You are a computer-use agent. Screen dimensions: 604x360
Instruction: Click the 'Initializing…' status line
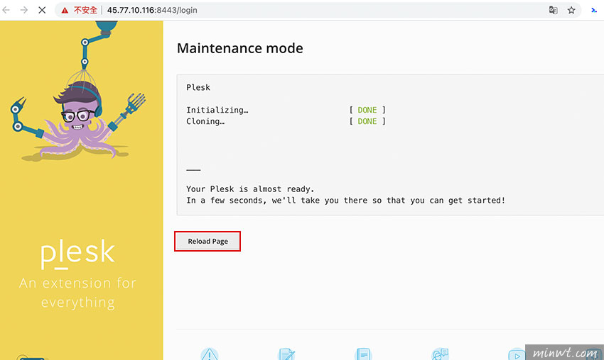click(x=217, y=110)
